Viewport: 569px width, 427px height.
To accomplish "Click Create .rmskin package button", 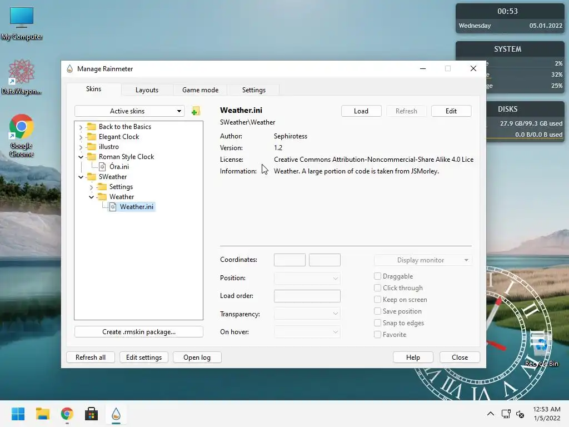I will coord(138,332).
